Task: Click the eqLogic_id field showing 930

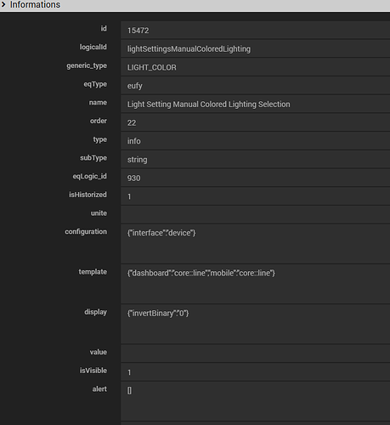Action: point(256,178)
